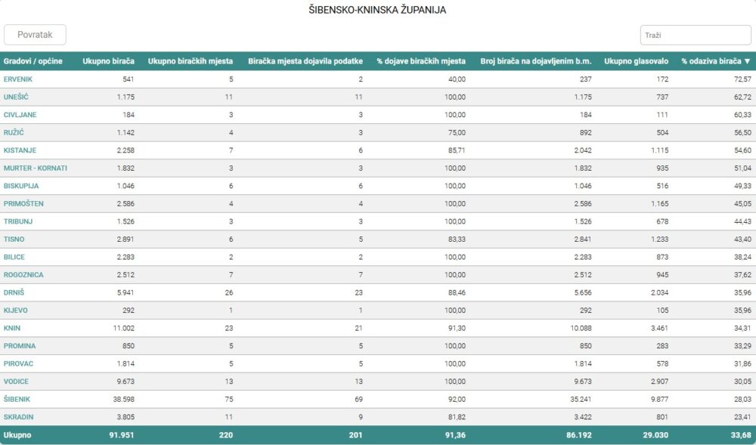
Task: Sort by Ukupno biračkih mjesta header
Action: pos(191,61)
